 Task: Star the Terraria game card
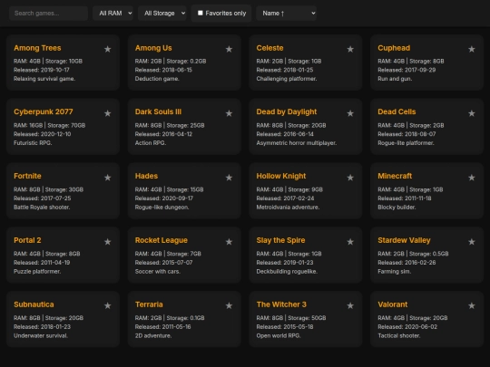tap(229, 305)
